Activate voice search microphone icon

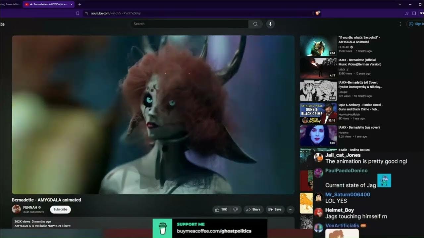[x=270, y=24]
